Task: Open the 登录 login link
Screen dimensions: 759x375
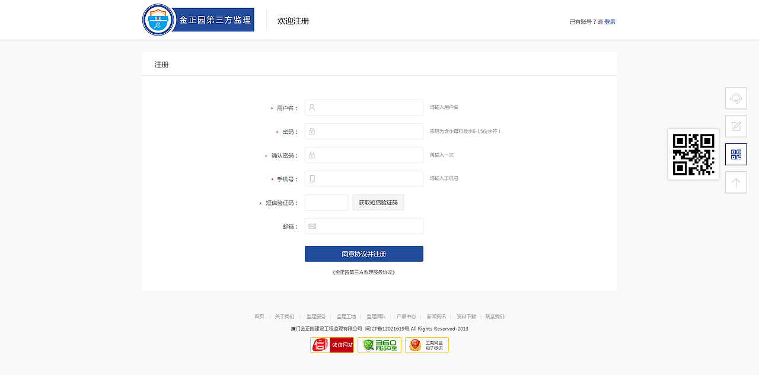Action: pos(610,21)
